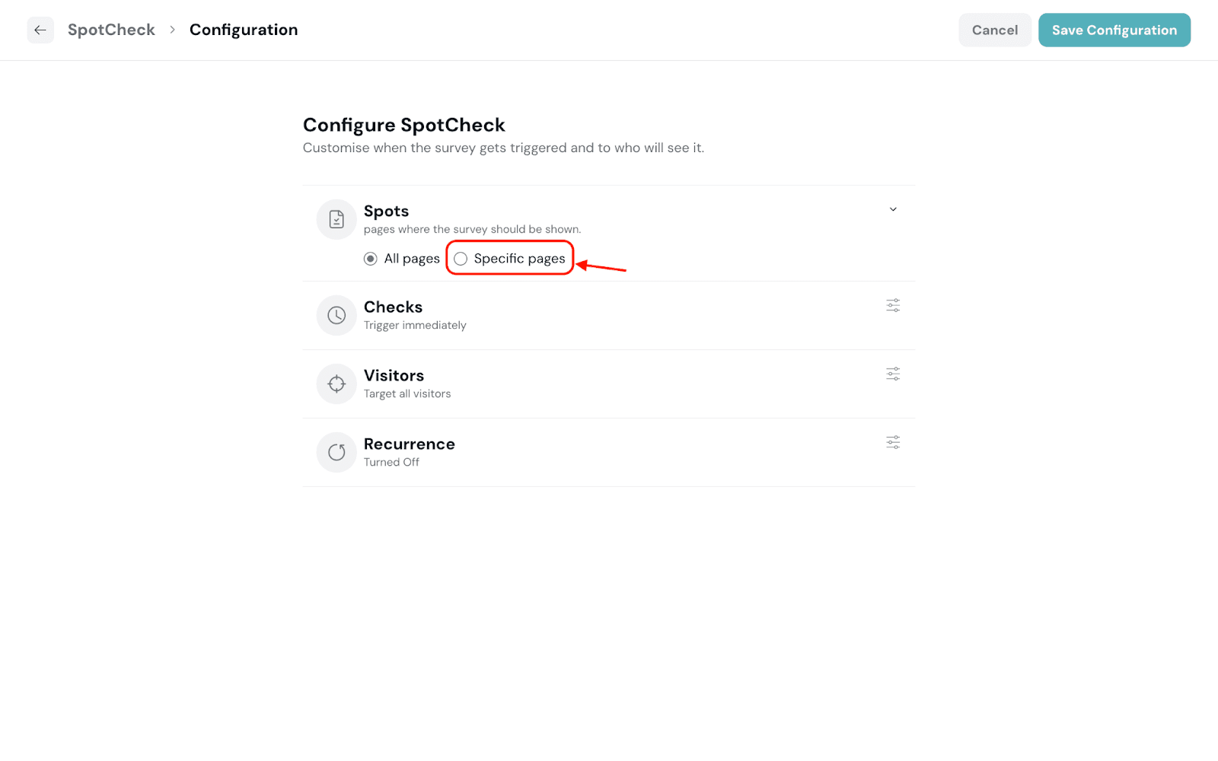The height and width of the screenshot is (761, 1218).
Task: Expand the Checks section heading
Action: coord(393,307)
